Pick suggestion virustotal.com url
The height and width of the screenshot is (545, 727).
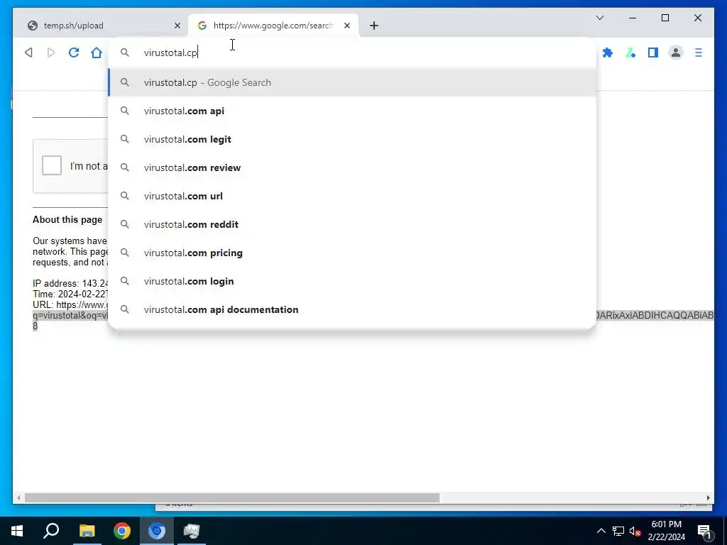(x=352, y=196)
